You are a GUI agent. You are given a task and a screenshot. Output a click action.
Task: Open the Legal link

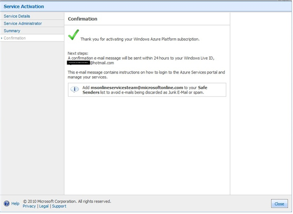coord(44,206)
